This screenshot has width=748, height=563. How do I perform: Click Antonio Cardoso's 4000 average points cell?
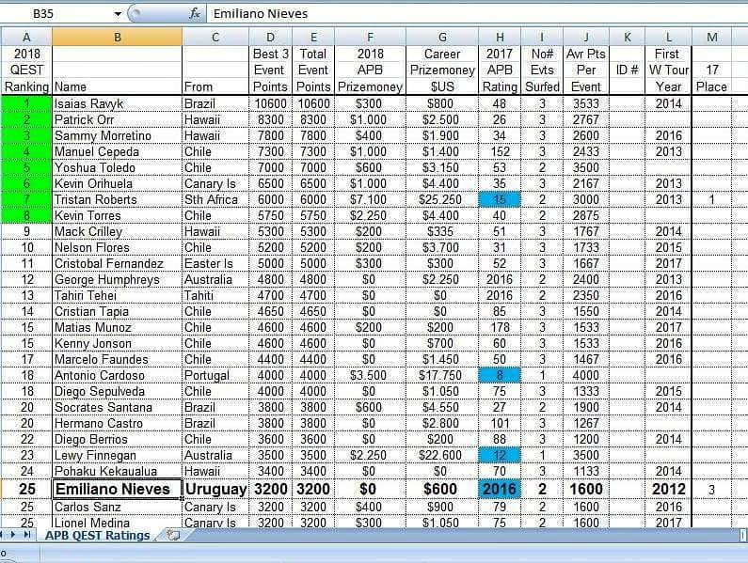pos(586,375)
